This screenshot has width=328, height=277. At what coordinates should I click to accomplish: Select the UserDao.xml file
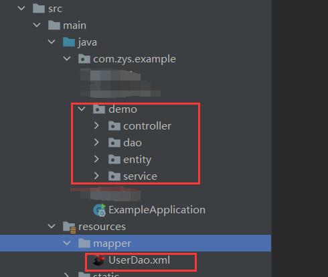click(139, 260)
